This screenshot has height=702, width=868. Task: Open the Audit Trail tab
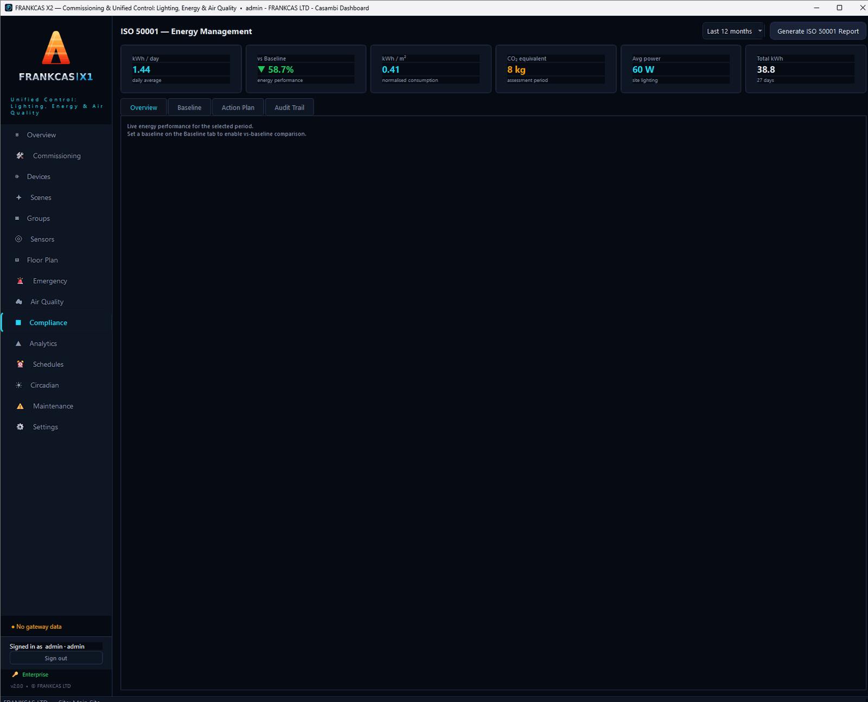[289, 107]
